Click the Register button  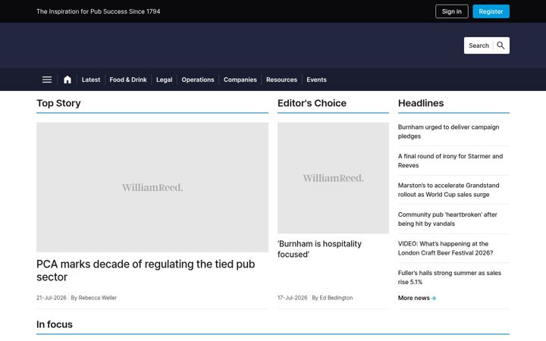(x=491, y=11)
